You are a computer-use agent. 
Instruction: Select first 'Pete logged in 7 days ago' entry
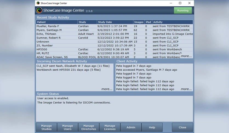click(134, 66)
